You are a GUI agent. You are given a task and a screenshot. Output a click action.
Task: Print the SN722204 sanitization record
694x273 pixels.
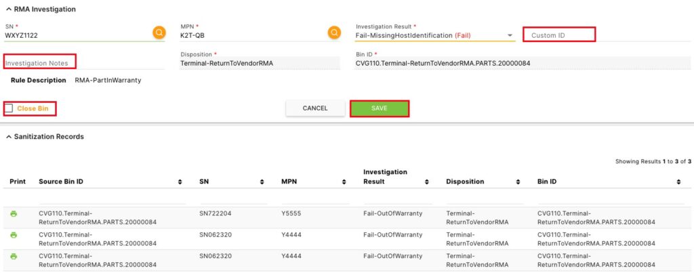(14, 214)
